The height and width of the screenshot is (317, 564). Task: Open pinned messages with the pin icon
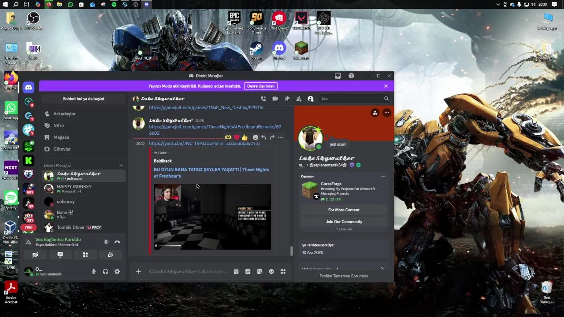287,99
